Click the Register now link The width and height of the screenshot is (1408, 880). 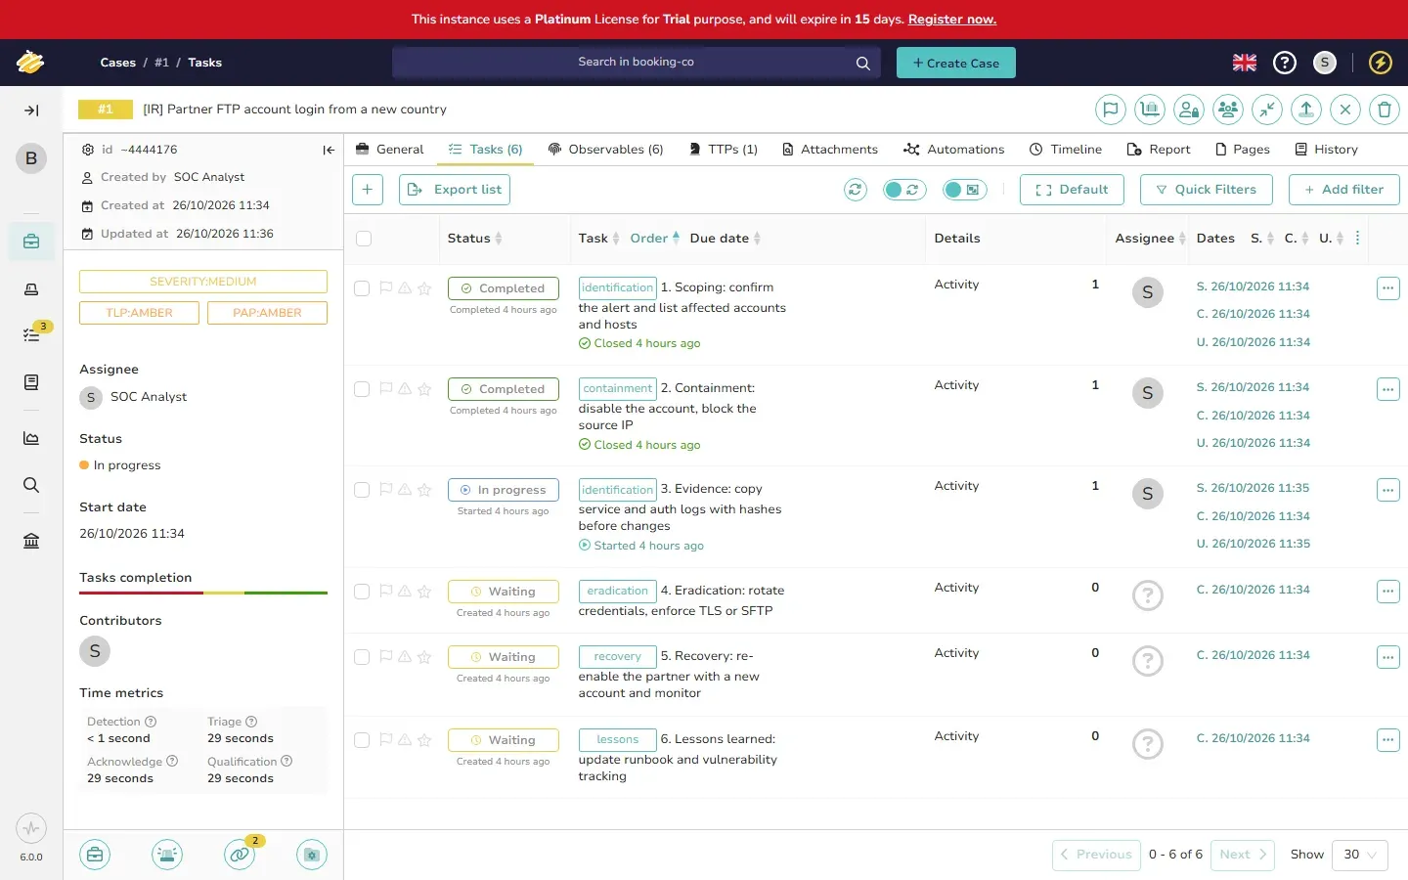[951, 20]
